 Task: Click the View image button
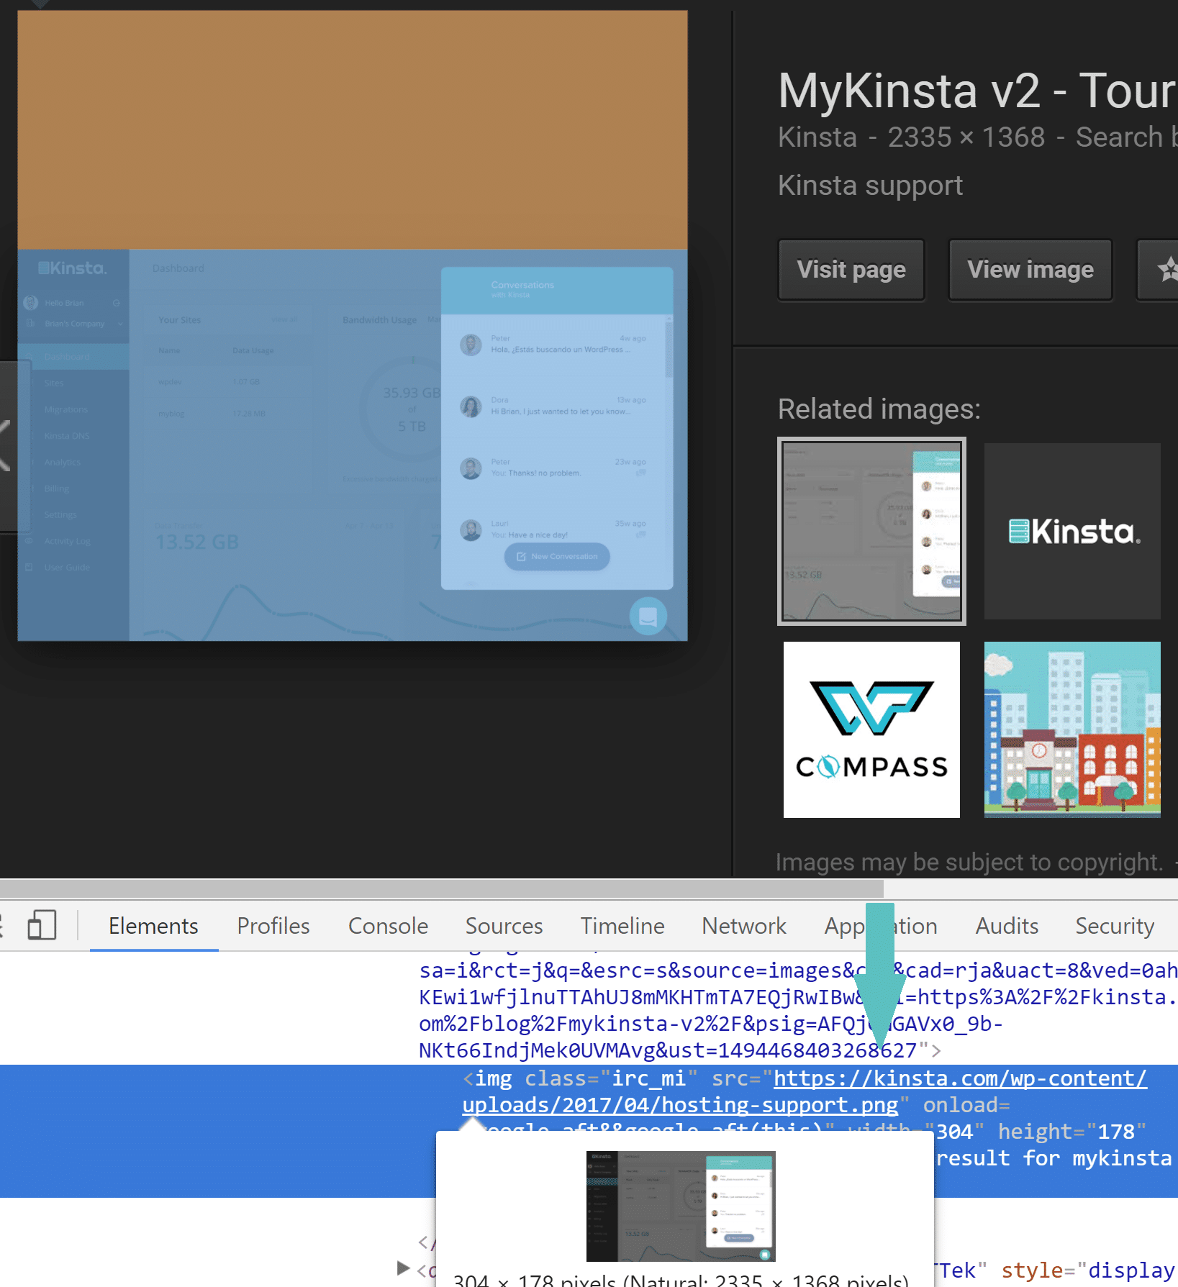coord(1030,270)
